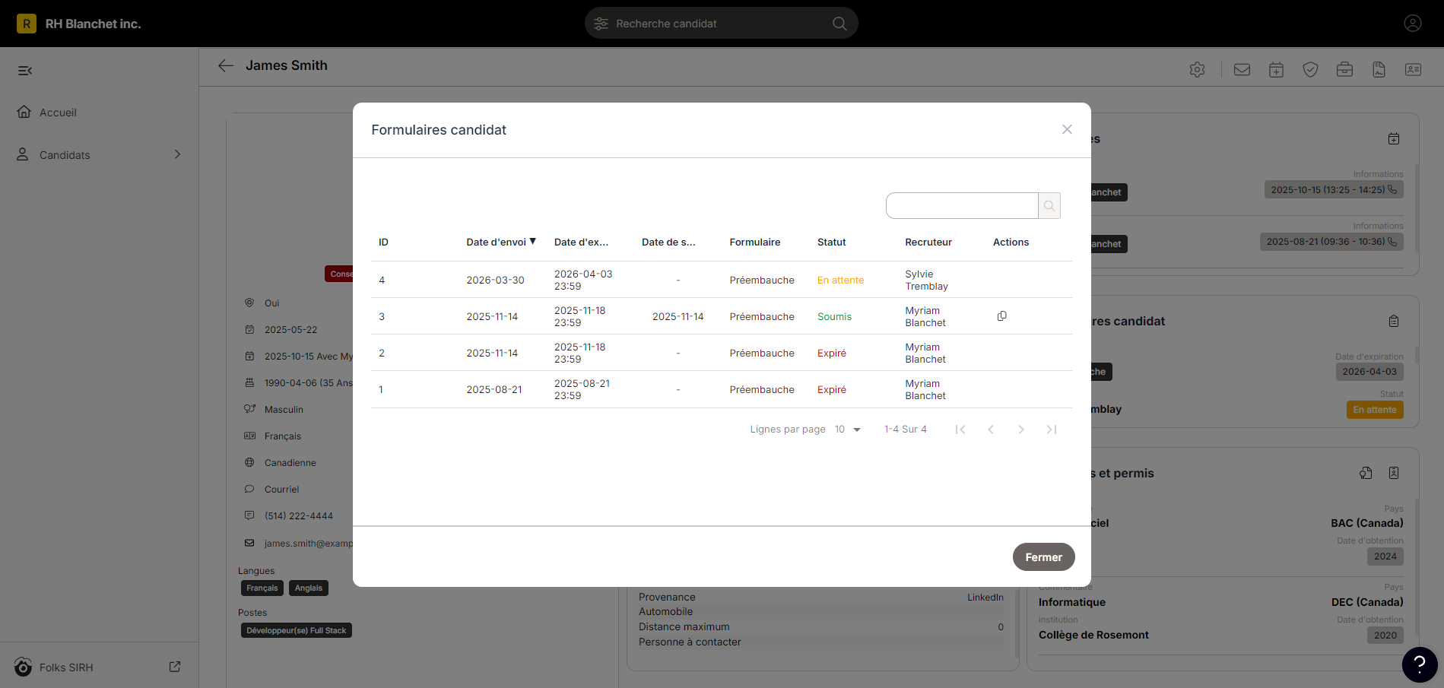Click send date '2026-03-30'
The width and height of the screenshot is (1444, 688).
[495, 281]
